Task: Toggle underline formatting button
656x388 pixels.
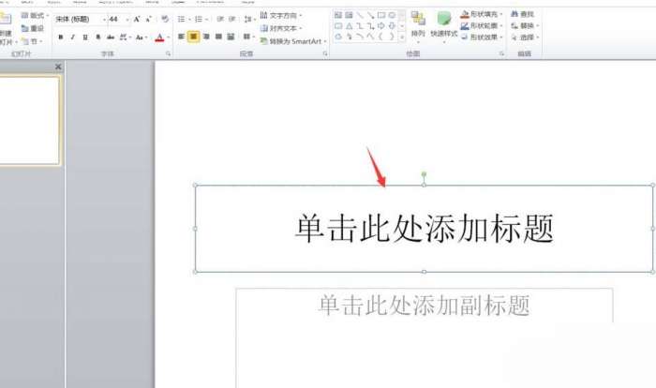Action: (x=85, y=37)
